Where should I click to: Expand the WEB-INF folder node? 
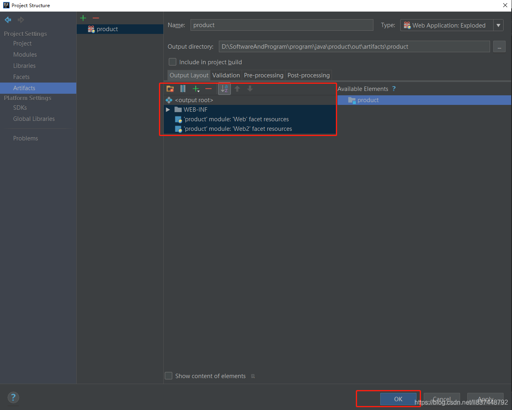[x=168, y=110]
